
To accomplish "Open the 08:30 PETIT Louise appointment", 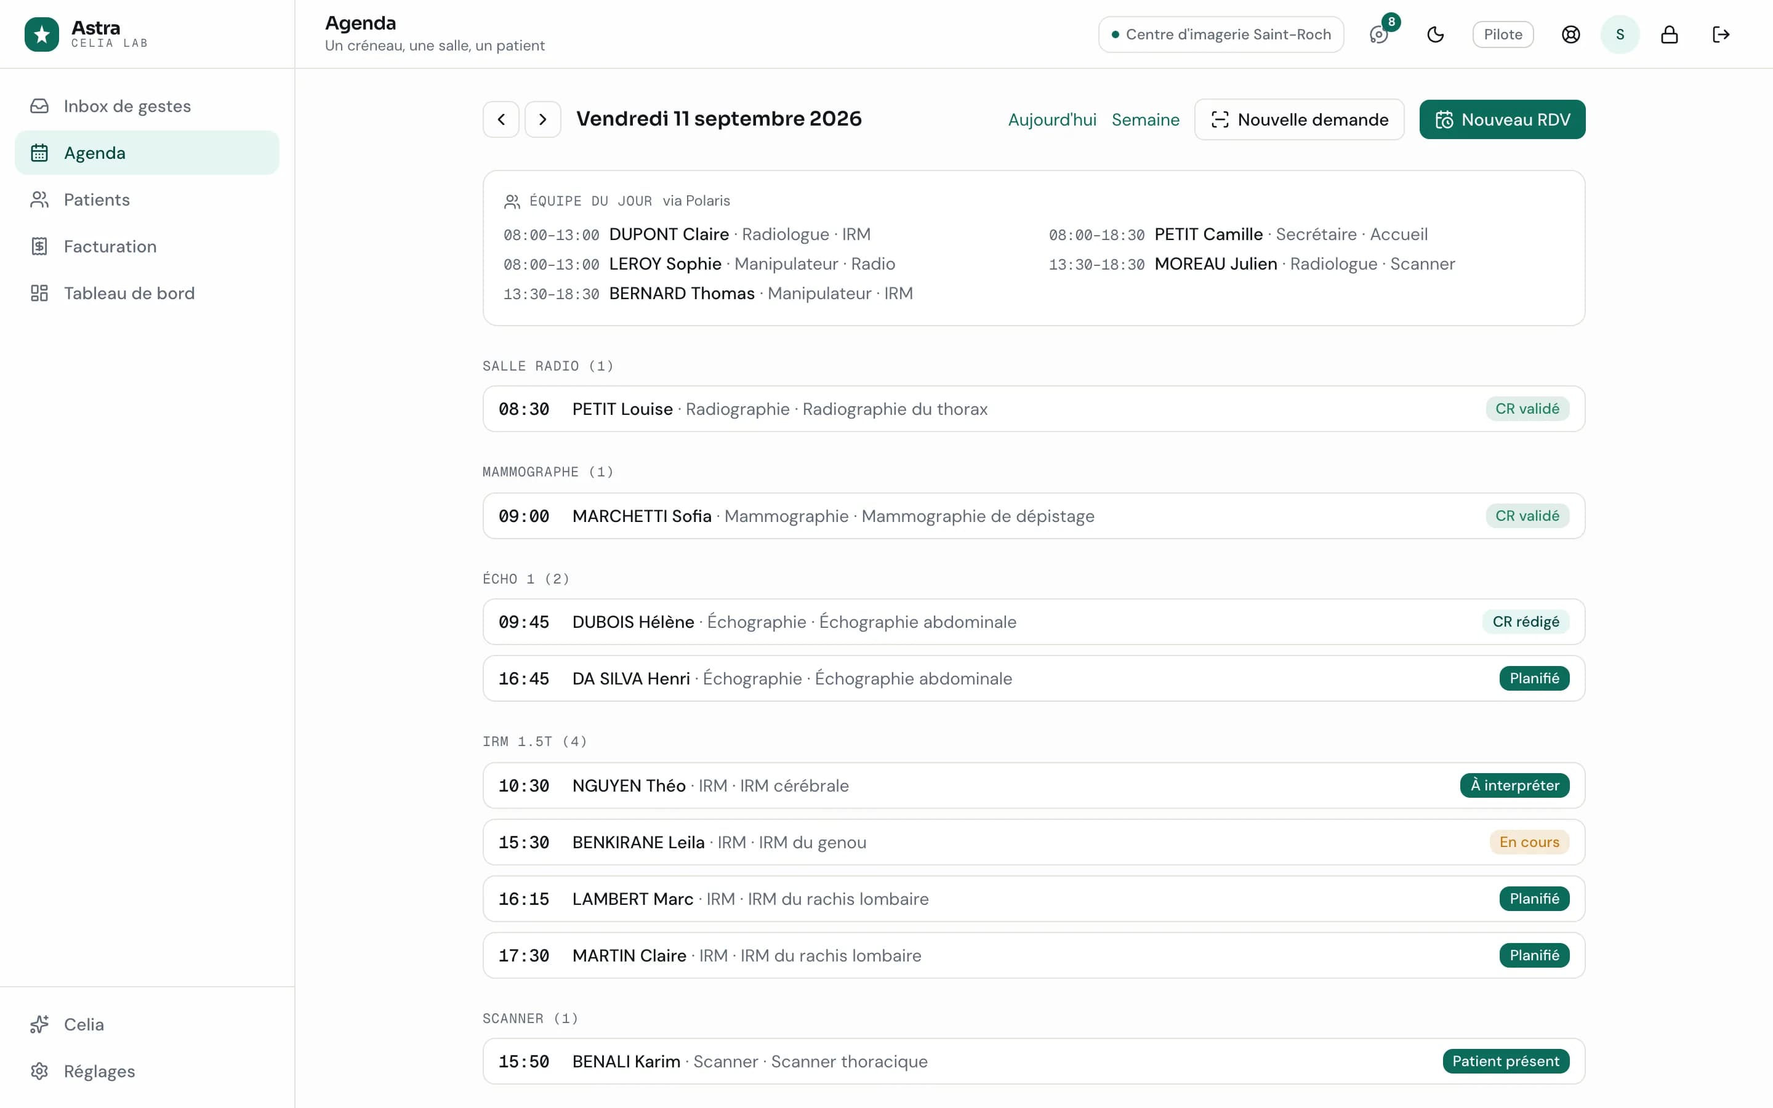I will 1034,409.
